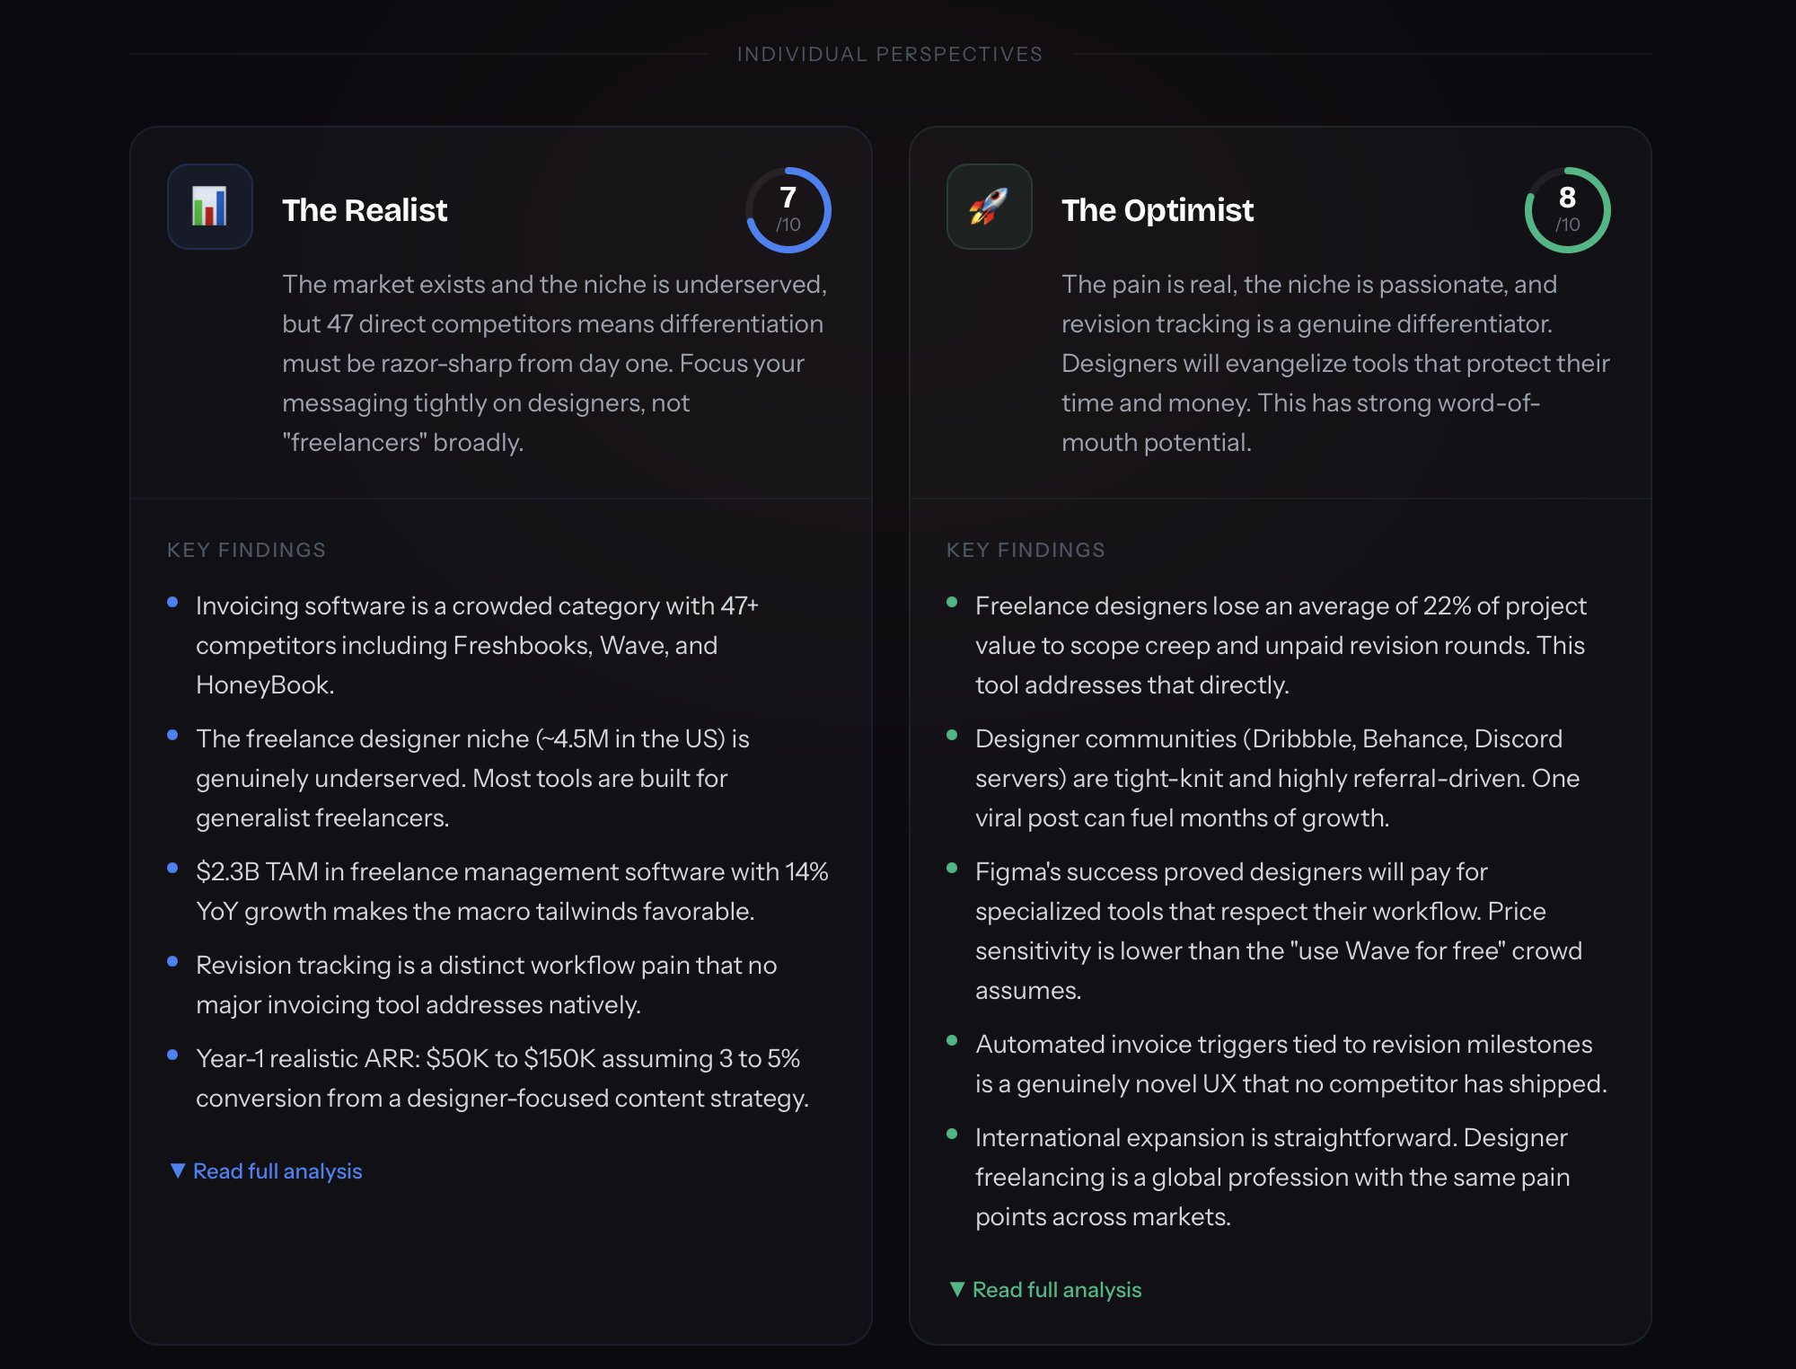
Task: Click The Optimist heading
Action: [1157, 210]
